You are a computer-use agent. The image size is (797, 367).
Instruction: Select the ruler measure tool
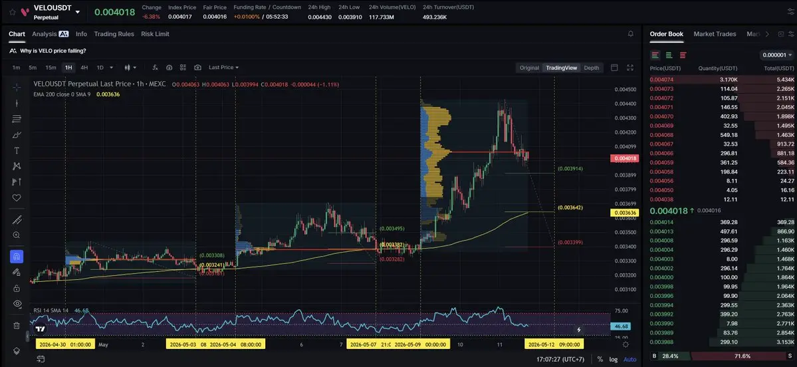pos(17,219)
